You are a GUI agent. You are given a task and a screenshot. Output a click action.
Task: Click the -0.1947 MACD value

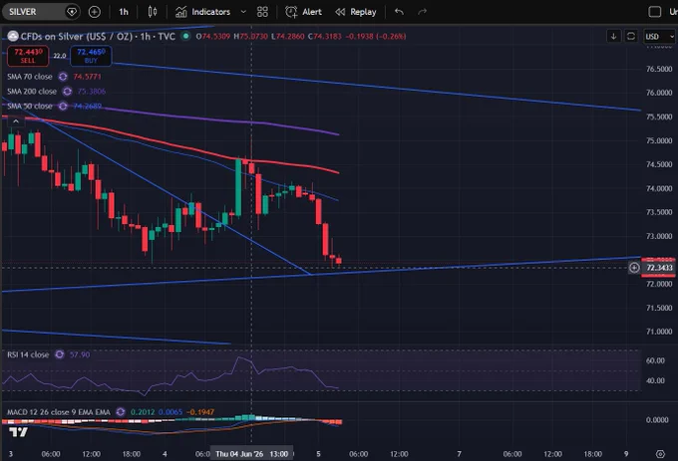[x=200, y=412]
